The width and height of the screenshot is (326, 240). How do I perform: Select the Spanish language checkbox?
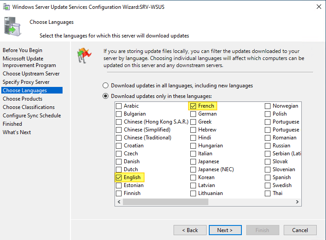tap(267, 177)
